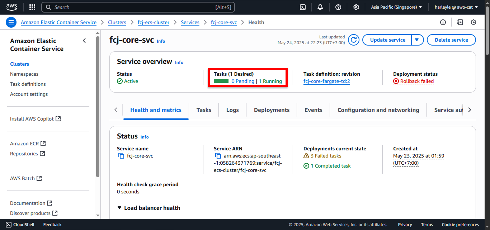The width and height of the screenshot is (490, 230).
Task: Switch to Health and metrics tab
Action: [156, 110]
